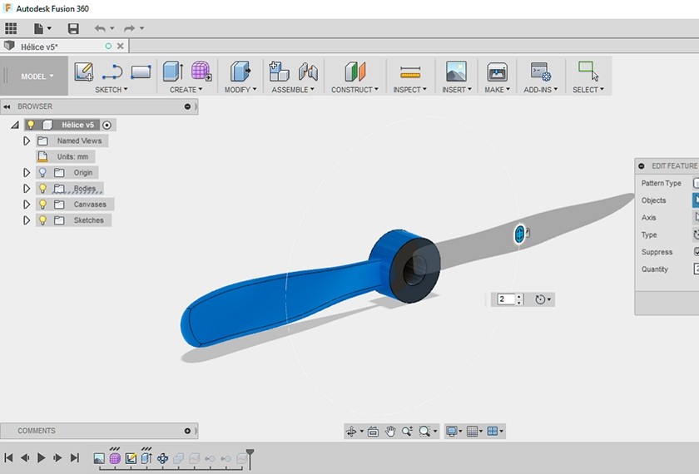Open the MODEL workspace dropdown
Viewport: 699px width, 474px height.
coord(37,77)
